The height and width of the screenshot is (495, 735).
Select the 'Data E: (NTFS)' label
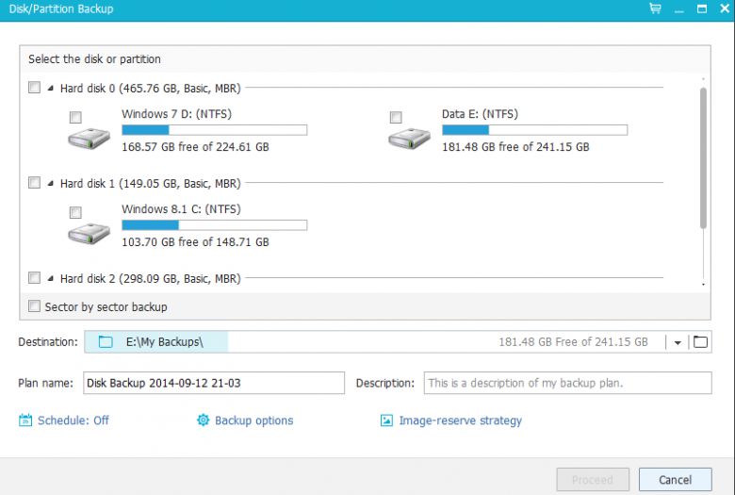(480, 114)
